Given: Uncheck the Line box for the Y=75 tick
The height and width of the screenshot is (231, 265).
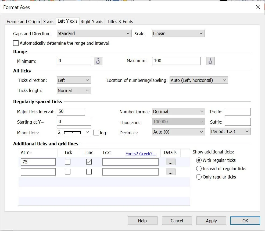Looking at the screenshot, I should click(x=89, y=162).
